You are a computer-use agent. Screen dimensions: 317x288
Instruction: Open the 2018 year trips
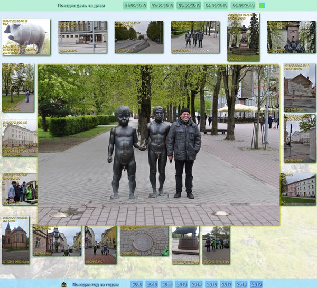click(x=241, y=284)
